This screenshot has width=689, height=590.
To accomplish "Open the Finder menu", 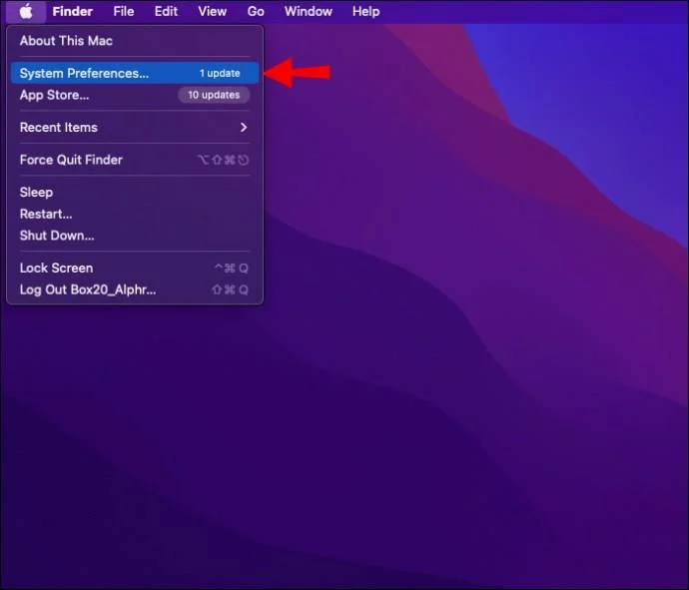I will [73, 11].
